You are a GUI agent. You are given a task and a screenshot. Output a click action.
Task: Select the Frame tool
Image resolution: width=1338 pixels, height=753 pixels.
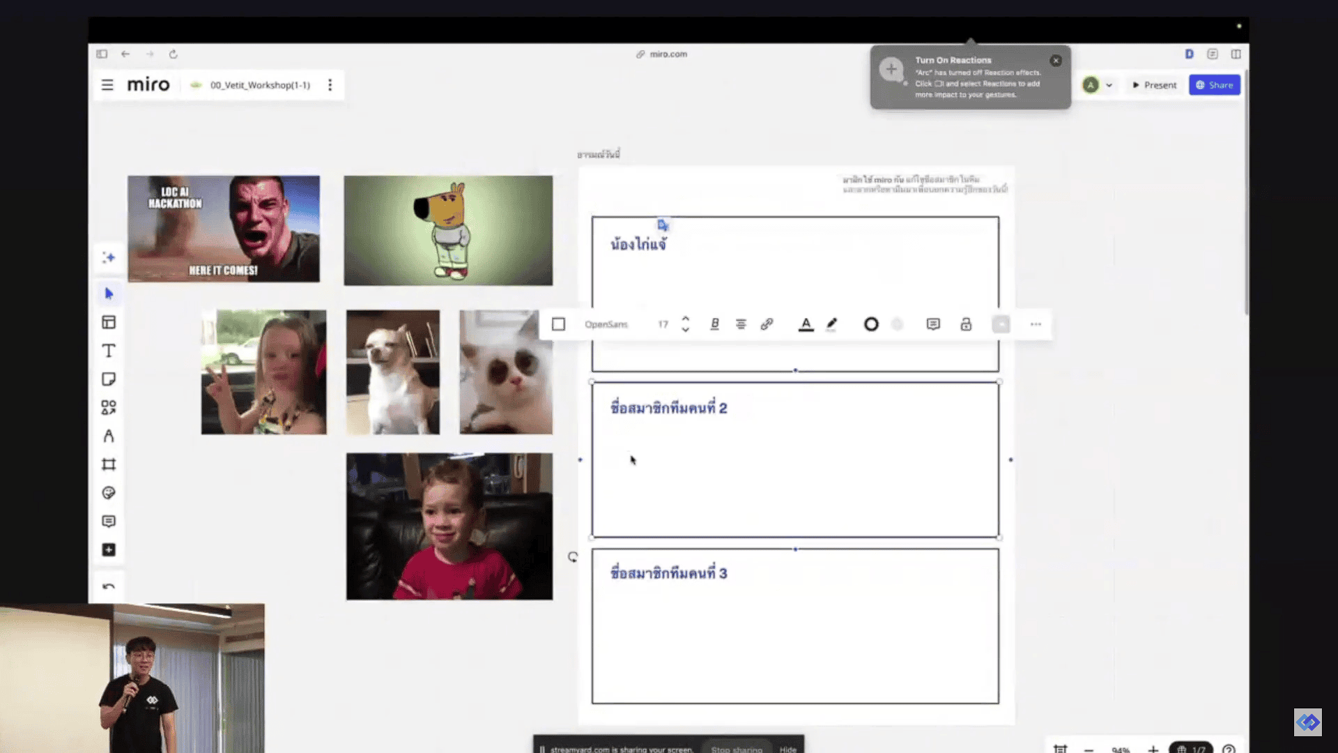point(109,464)
